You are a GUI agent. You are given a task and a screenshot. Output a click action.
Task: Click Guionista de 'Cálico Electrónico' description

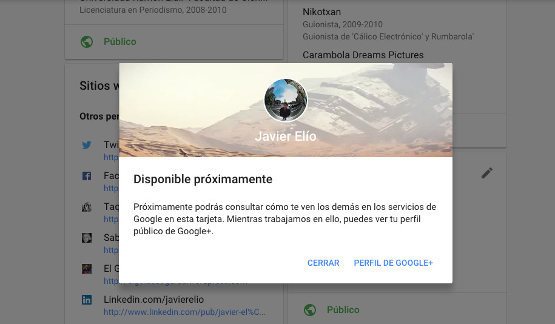point(388,36)
